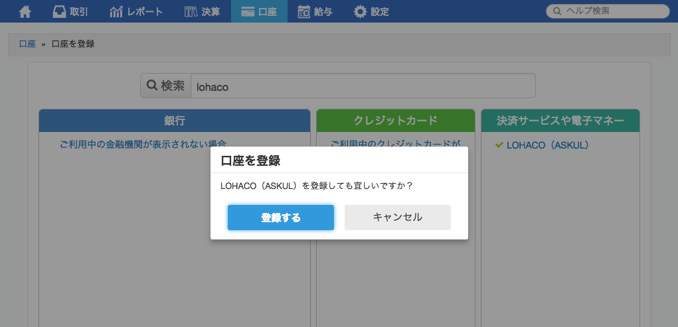This screenshot has width=678, height=327.
Task: Focus the ヘルプ検索 input field
Action: 608,11
